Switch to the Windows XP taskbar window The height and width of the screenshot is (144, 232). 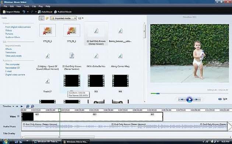[x=46, y=142]
